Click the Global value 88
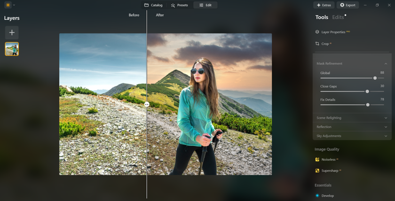Viewport: 395px width, 201px height. point(382,73)
